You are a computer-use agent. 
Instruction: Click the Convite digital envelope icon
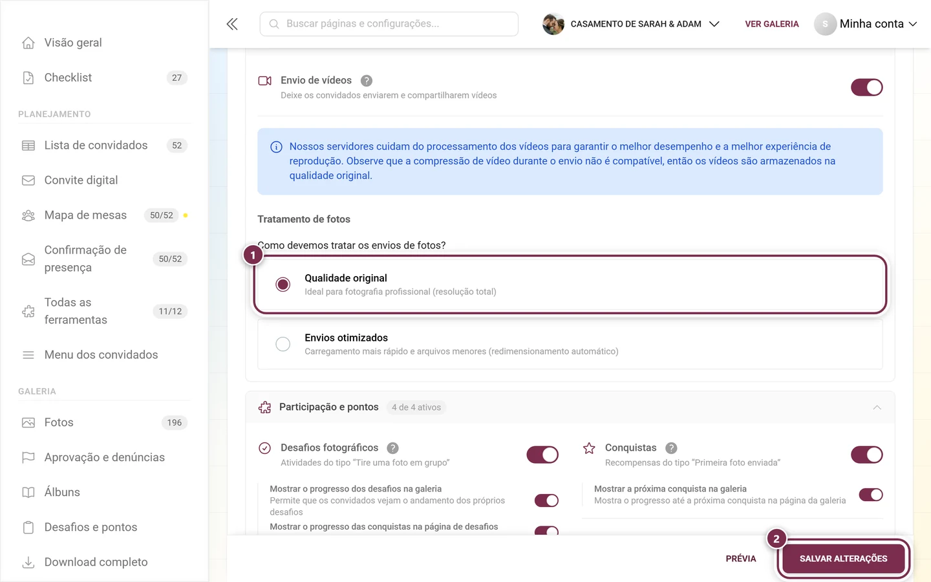[28, 180]
